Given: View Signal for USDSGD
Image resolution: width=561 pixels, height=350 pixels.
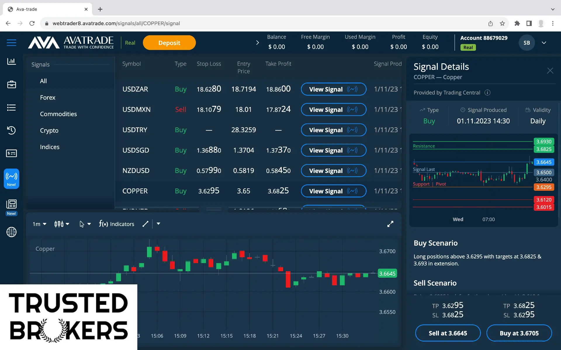Looking at the screenshot, I should tap(333, 150).
